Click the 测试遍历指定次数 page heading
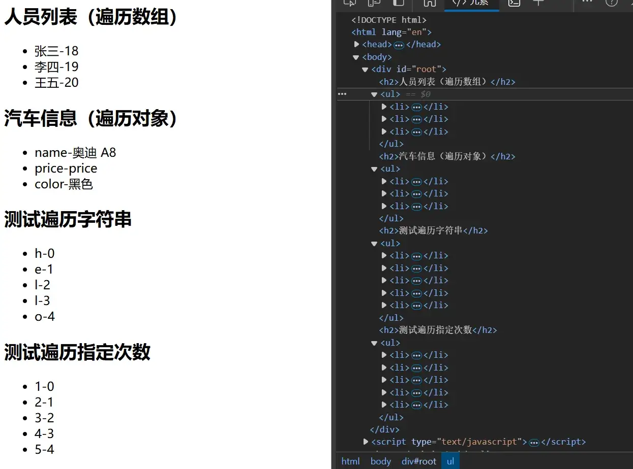633x469 pixels. [x=77, y=352]
